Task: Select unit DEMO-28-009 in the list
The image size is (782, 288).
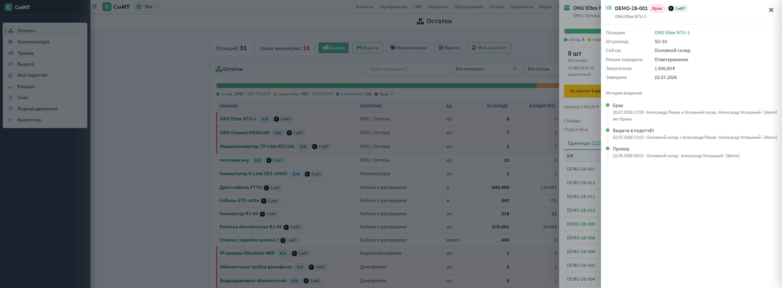Action: click(x=581, y=224)
